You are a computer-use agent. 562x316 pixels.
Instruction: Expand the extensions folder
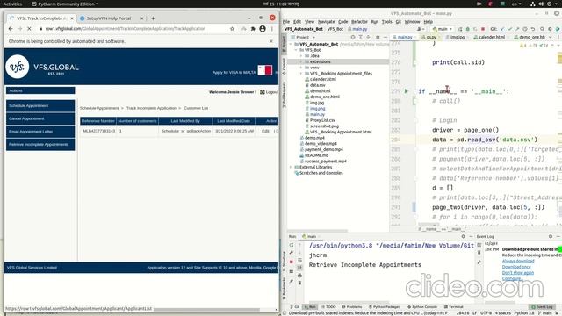pyautogui.click(x=301, y=61)
